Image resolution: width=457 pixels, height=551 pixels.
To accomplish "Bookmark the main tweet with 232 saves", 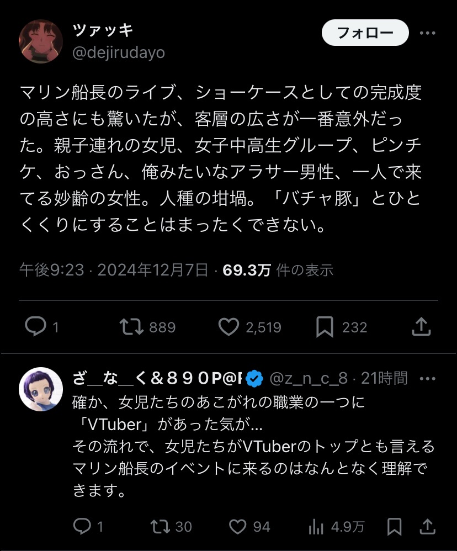I will click(x=325, y=327).
